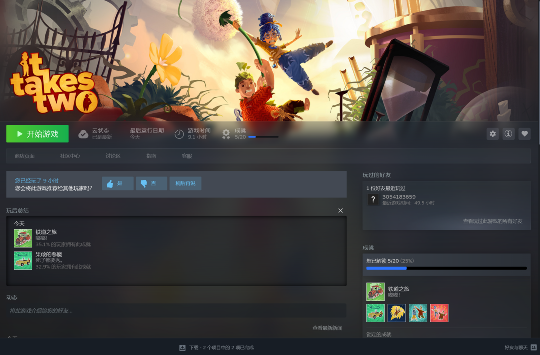This screenshot has height=355, width=540.
Task: Click the friends chat icon
Action: 534,348
